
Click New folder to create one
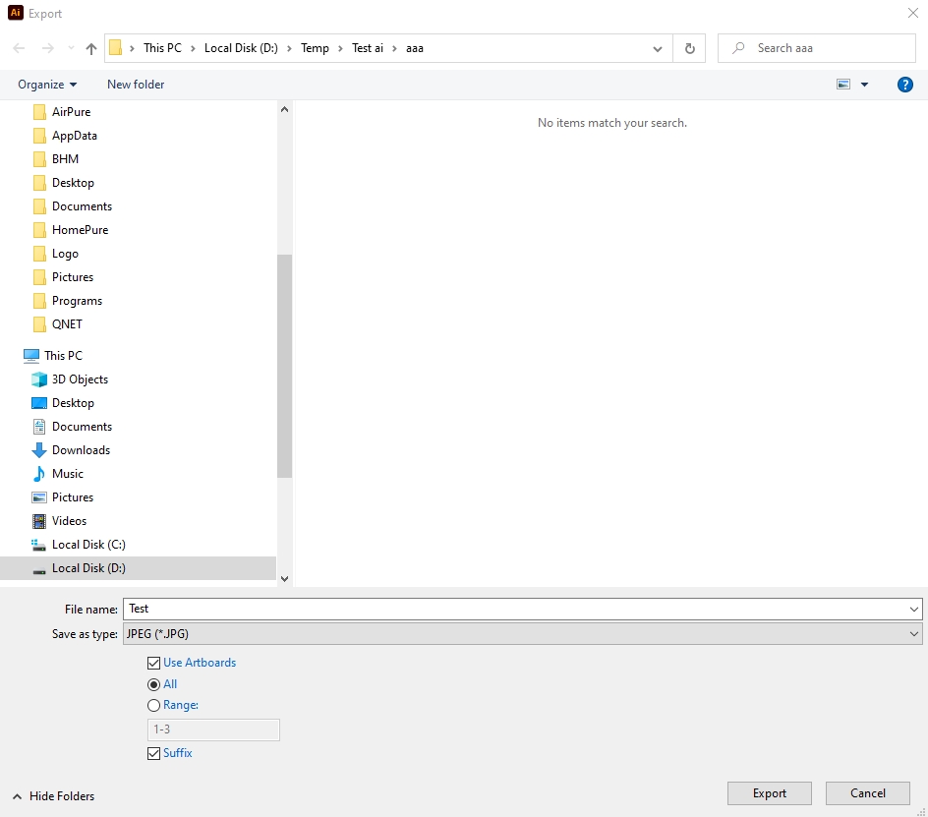pos(135,85)
